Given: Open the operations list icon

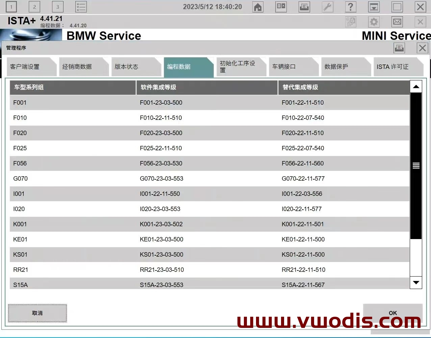Looking at the screenshot, I should [x=80, y=7].
